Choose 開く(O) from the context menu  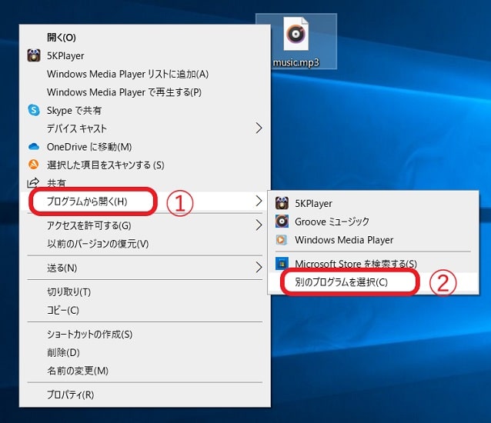click(x=145, y=38)
